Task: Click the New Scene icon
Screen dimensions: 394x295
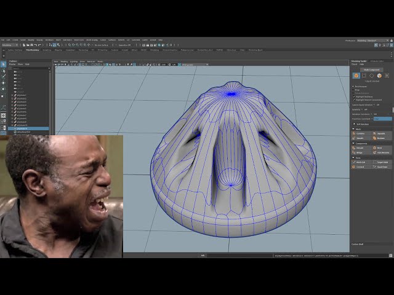Action: coord(24,45)
